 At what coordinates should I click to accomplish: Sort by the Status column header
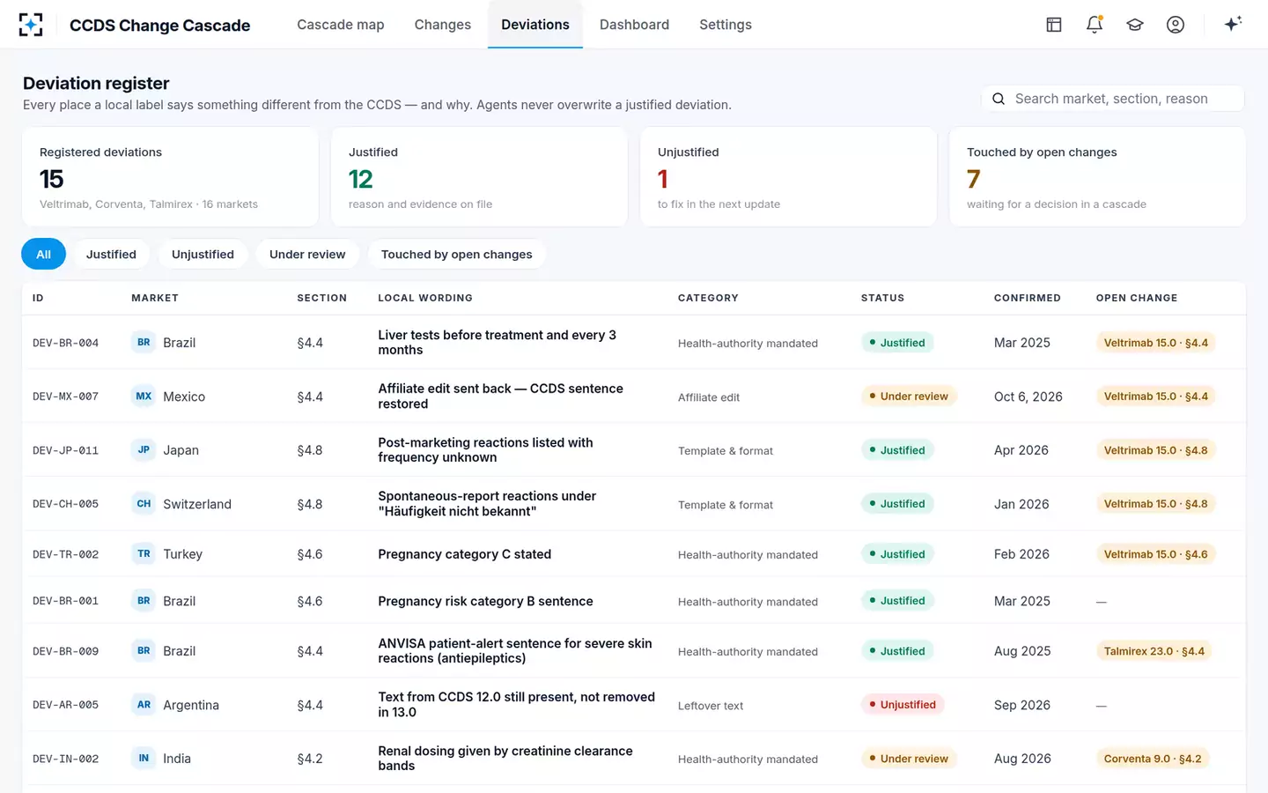coord(882,298)
